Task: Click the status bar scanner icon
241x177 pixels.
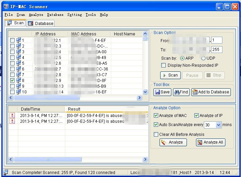Action: 6,173
